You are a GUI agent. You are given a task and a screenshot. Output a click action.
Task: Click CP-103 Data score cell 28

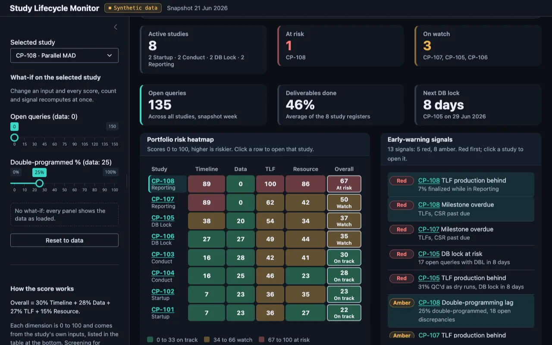coord(241,258)
